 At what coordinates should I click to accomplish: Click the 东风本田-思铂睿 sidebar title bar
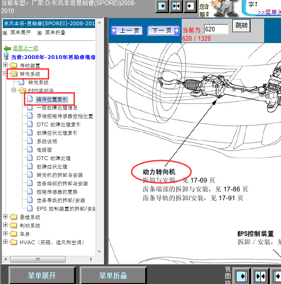click(49, 23)
